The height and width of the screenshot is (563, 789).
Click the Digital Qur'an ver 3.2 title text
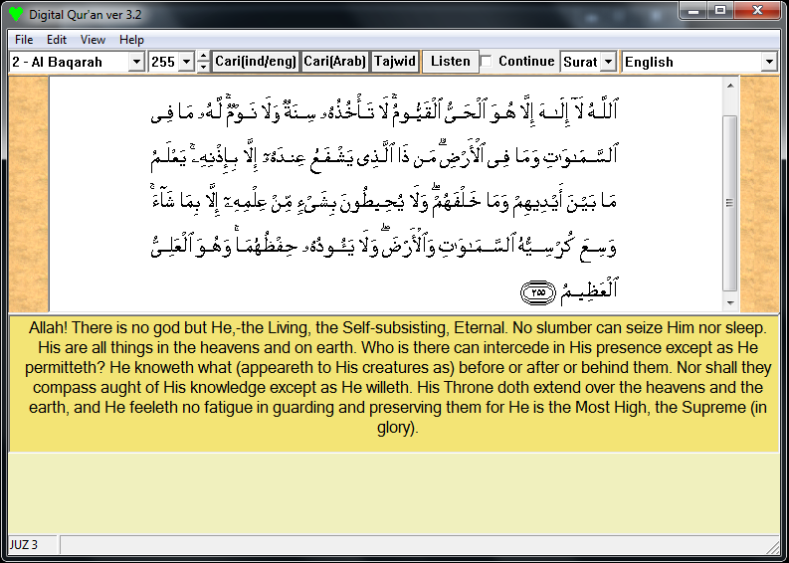tap(85, 15)
